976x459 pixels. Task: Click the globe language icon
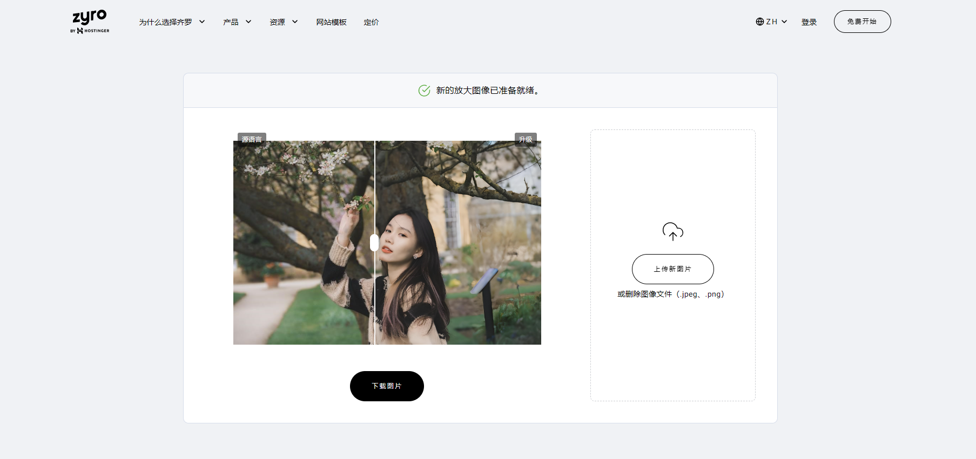[x=760, y=22]
